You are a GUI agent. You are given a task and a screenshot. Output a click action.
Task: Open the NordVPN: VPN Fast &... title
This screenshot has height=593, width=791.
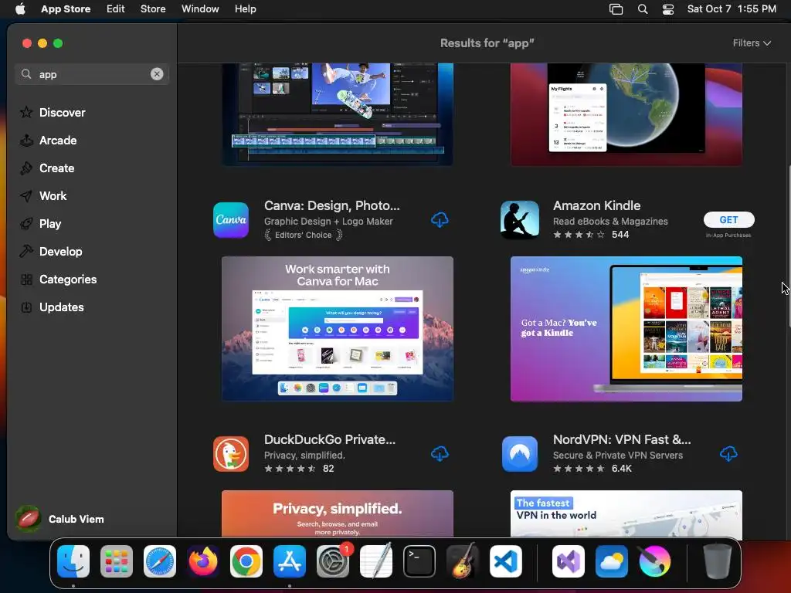622,439
